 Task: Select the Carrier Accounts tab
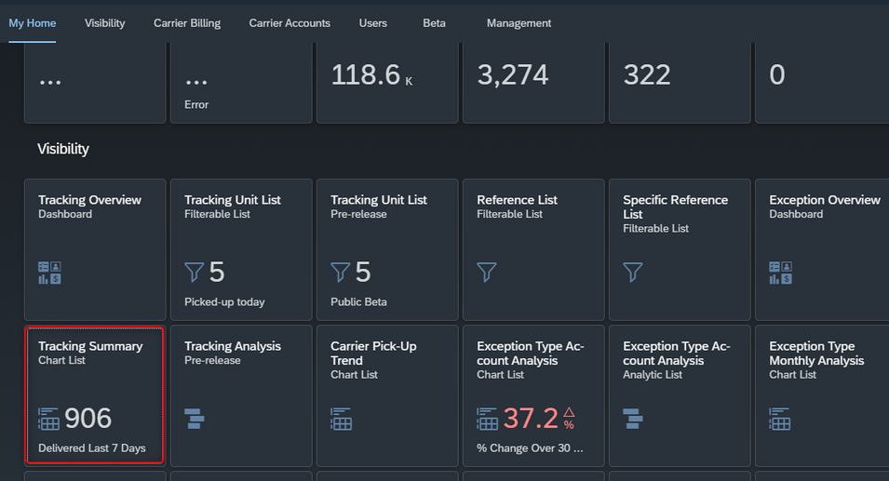point(290,23)
